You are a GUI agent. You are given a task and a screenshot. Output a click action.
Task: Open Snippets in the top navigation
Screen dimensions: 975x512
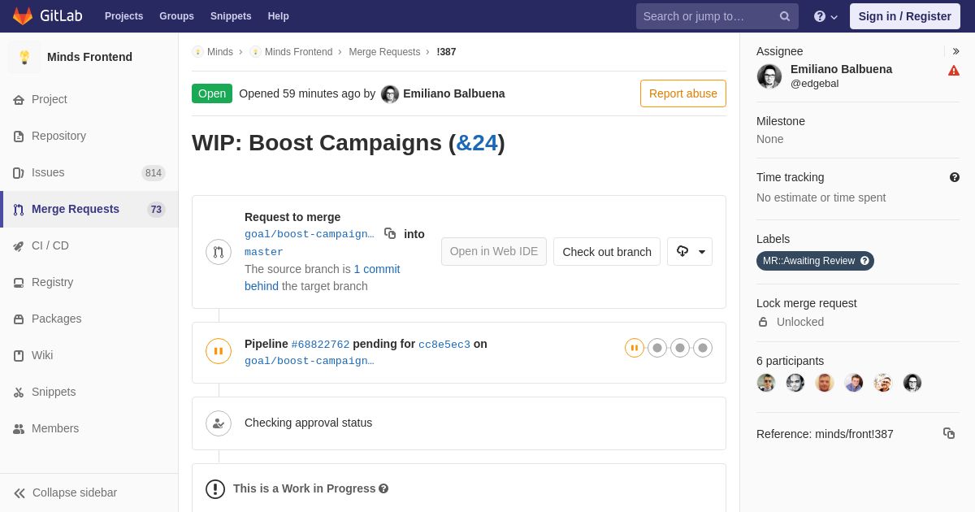(x=231, y=16)
